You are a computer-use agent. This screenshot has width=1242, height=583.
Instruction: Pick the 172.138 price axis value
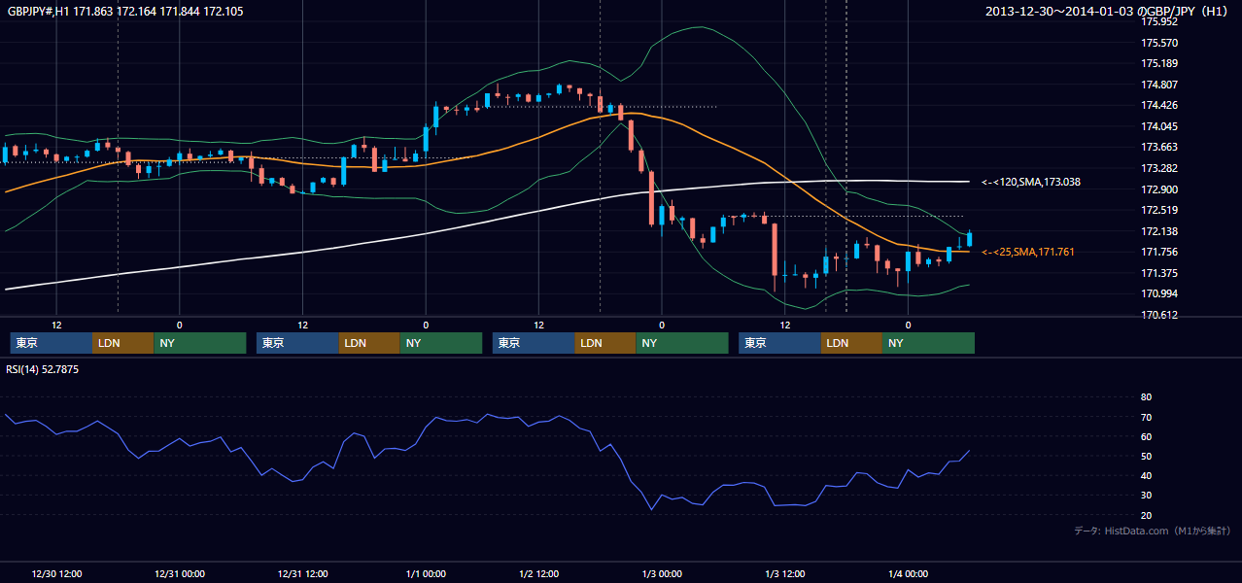(1159, 231)
